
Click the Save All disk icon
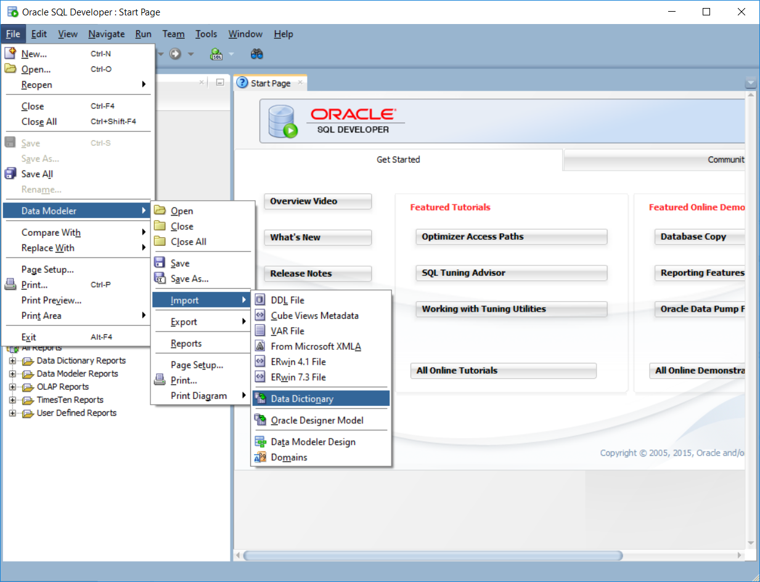point(10,174)
